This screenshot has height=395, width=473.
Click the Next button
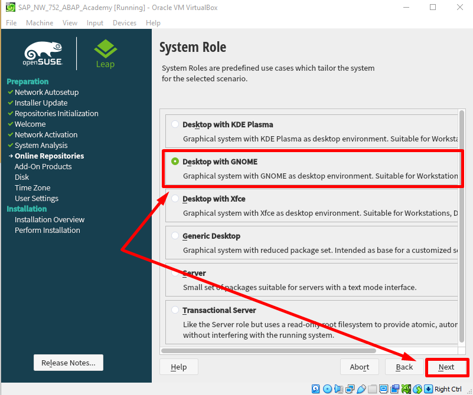coord(446,367)
